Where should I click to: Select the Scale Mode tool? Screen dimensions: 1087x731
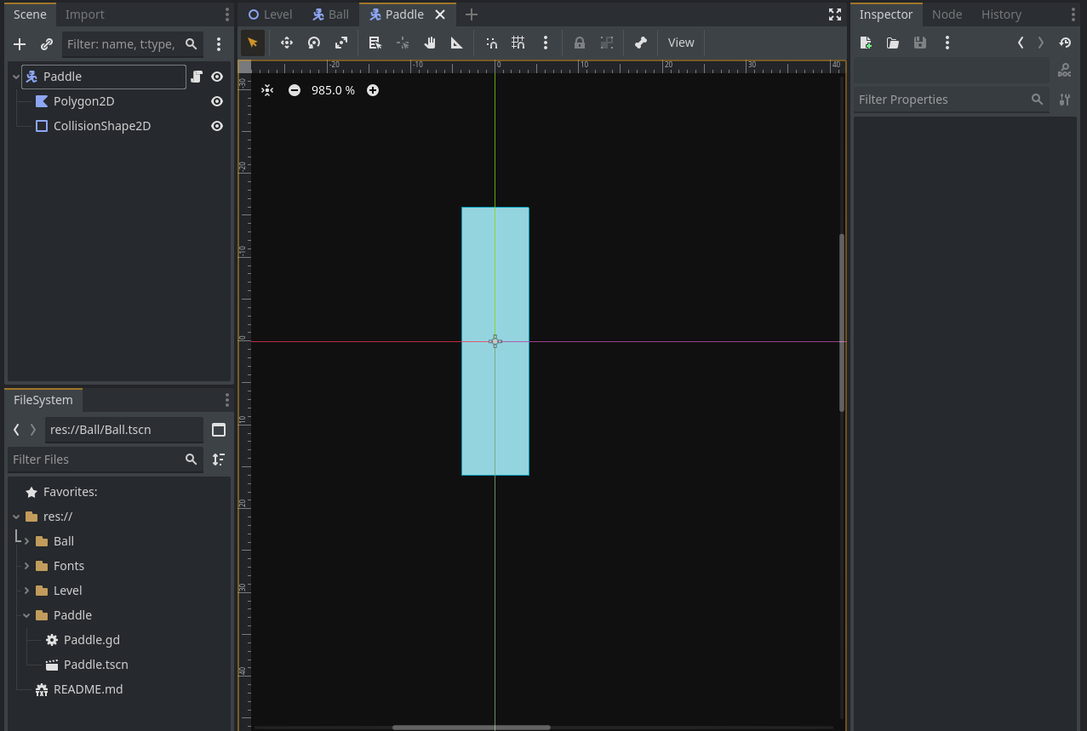coord(340,42)
